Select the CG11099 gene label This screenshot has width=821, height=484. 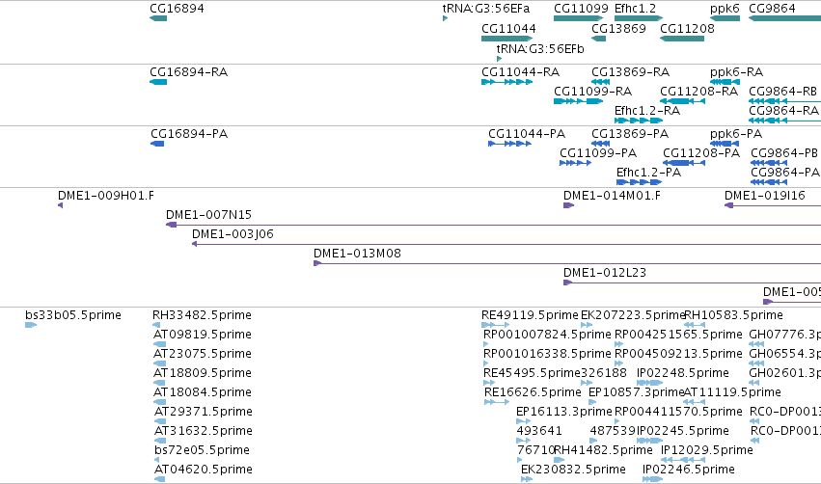point(581,9)
